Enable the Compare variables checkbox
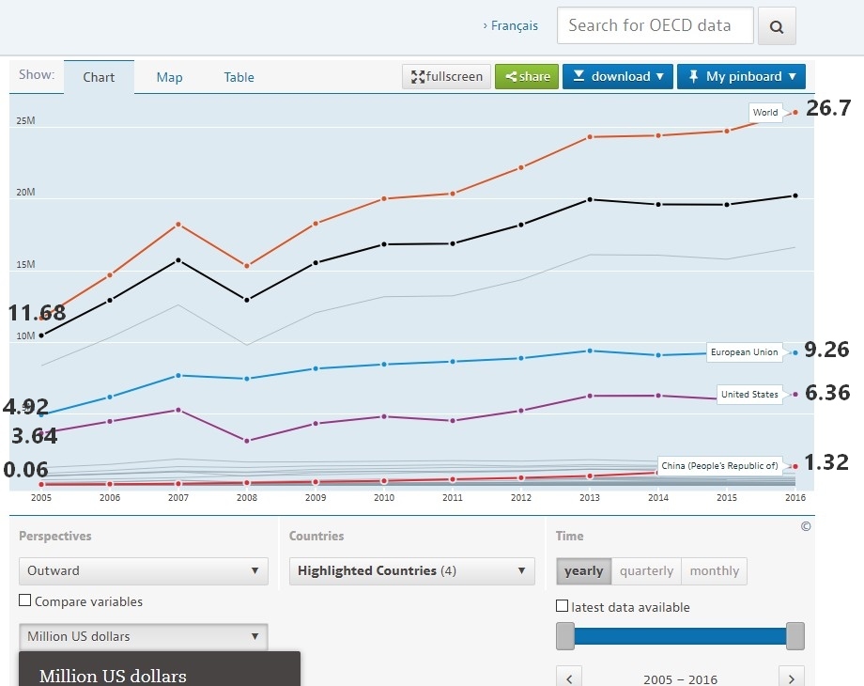Screen dimensions: 864x686 point(25,601)
